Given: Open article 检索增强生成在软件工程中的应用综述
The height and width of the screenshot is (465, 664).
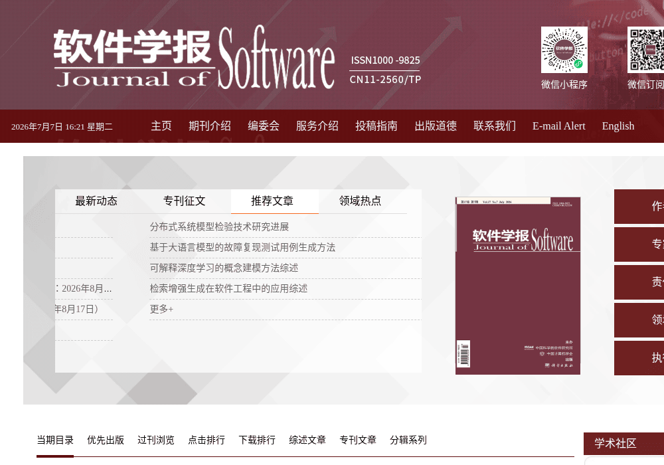Looking at the screenshot, I should pyautogui.click(x=228, y=288).
